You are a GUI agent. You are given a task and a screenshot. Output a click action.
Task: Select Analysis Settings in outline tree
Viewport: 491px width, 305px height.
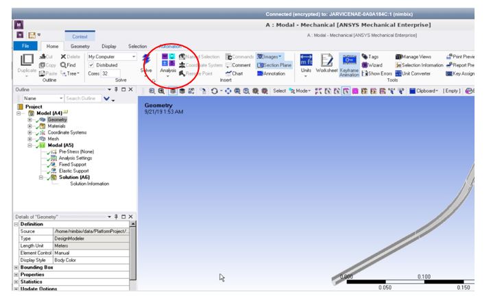[75, 158]
